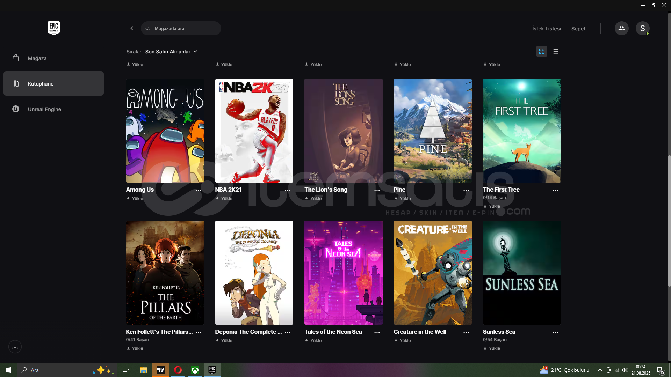Open the three-dot menu for The First Tree
This screenshot has width=671, height=377.
coord(555,190)
